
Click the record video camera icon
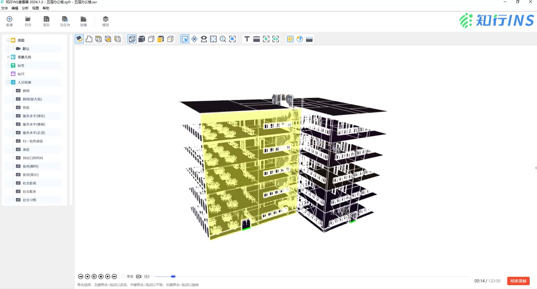coord(147,276)
